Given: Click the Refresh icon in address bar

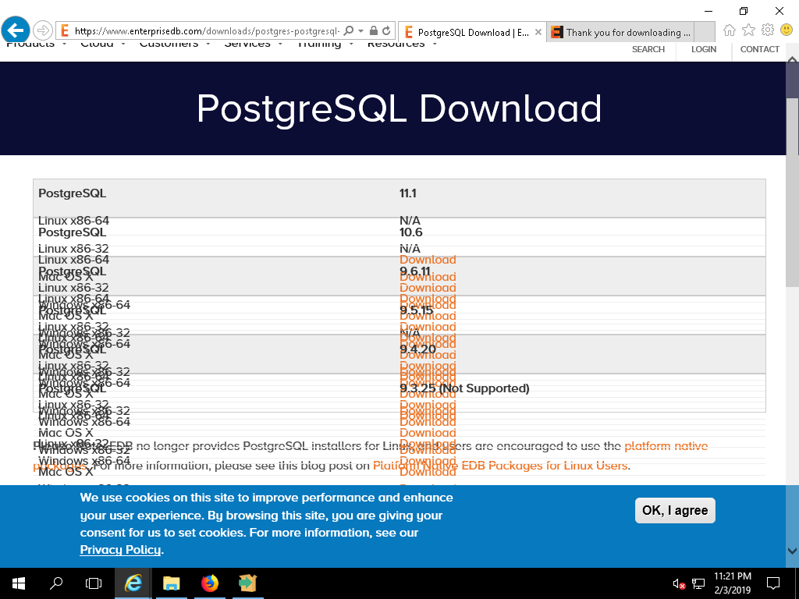Looking at the screenshot, I should click(x=386, y=31).
